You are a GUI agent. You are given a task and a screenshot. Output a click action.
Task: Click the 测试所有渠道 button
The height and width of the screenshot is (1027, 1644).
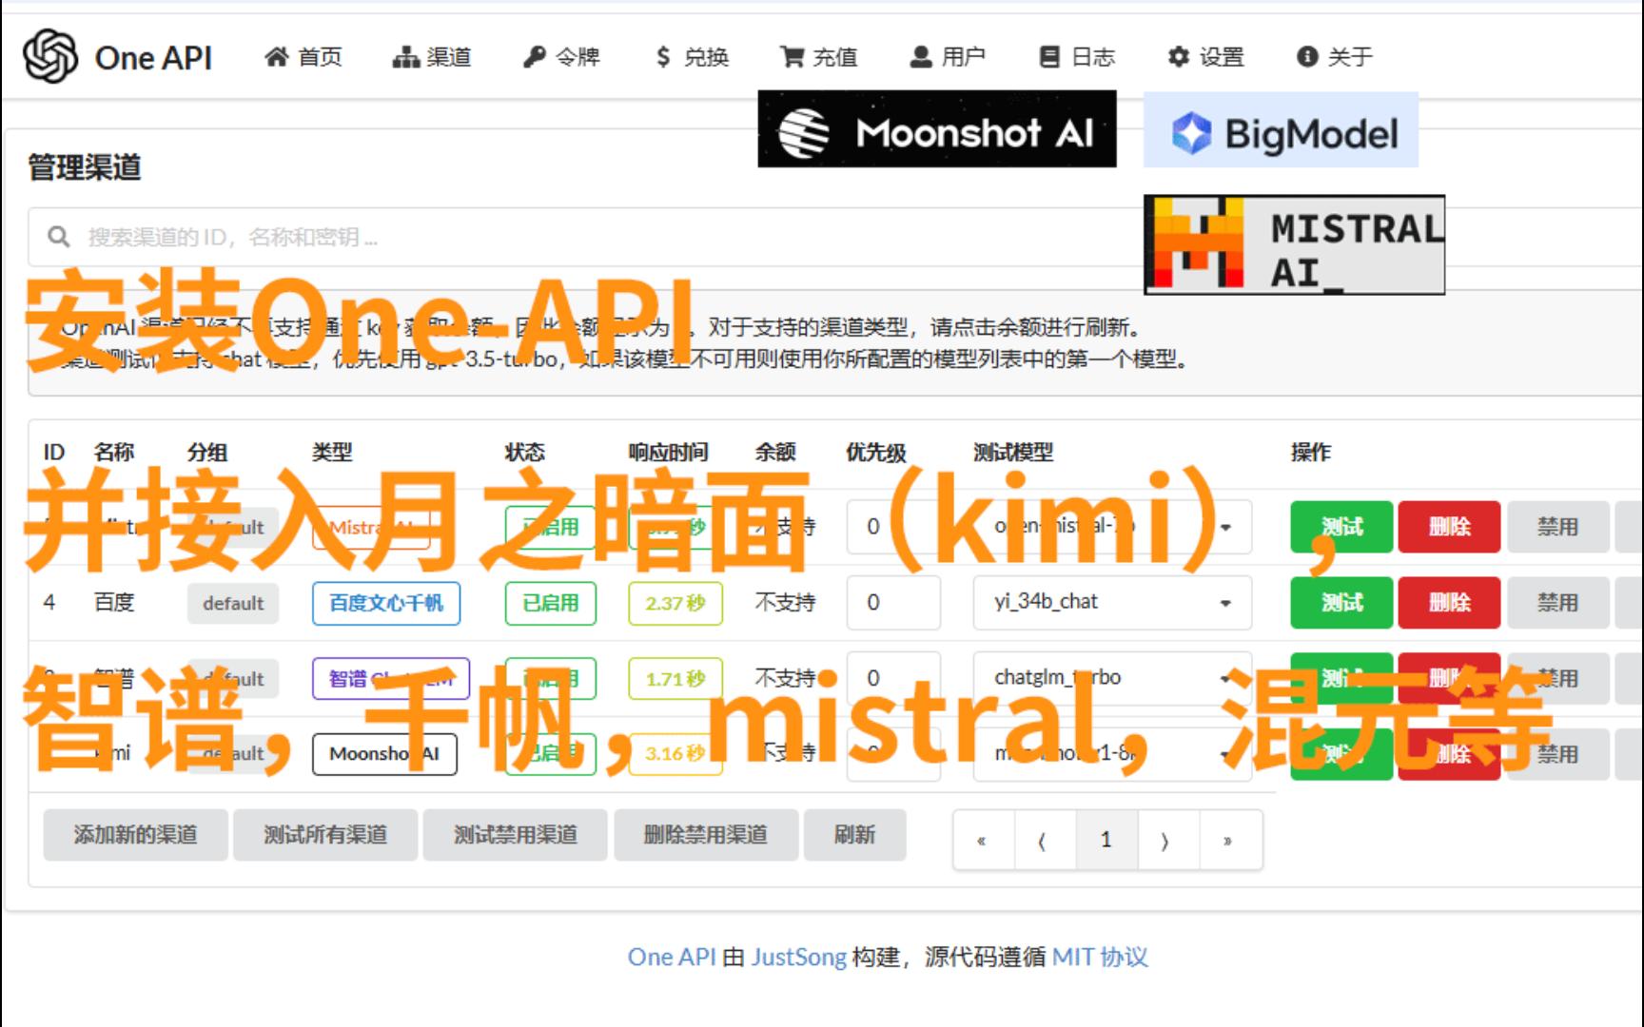tap(325, 835)
